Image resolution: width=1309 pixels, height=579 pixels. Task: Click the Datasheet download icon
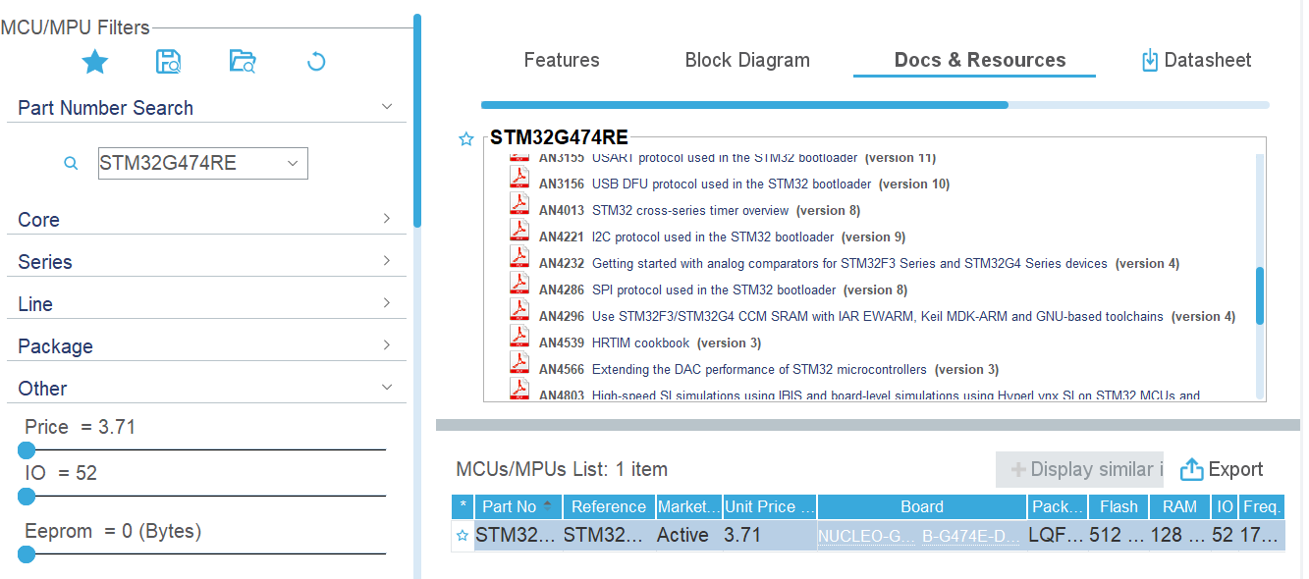1150,60
